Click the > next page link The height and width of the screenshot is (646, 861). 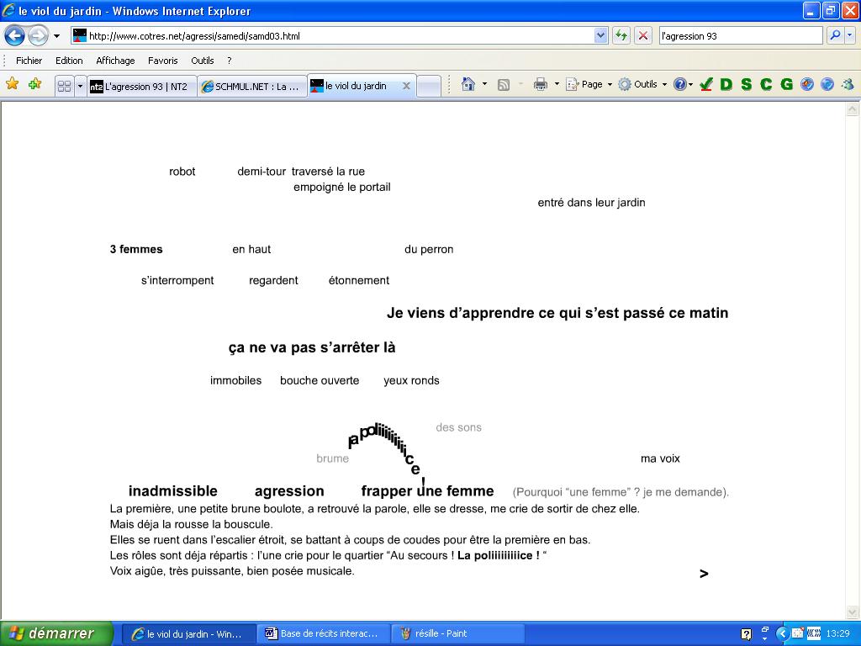(704, 574)
